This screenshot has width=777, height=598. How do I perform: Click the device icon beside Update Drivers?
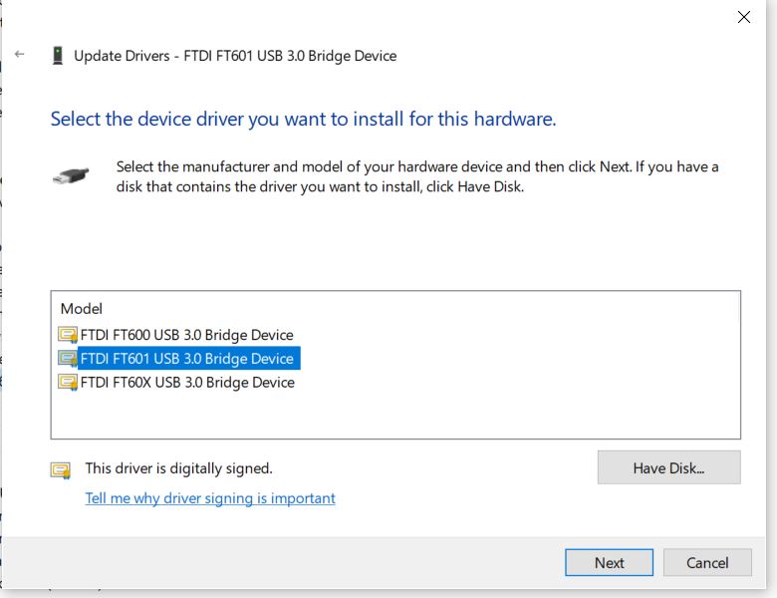pyautogui.click(x=58, y=56)
